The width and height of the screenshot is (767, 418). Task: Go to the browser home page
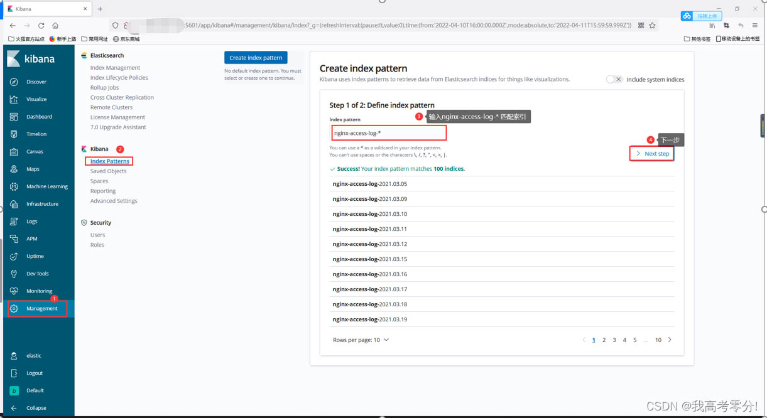[x=55, y=26]
